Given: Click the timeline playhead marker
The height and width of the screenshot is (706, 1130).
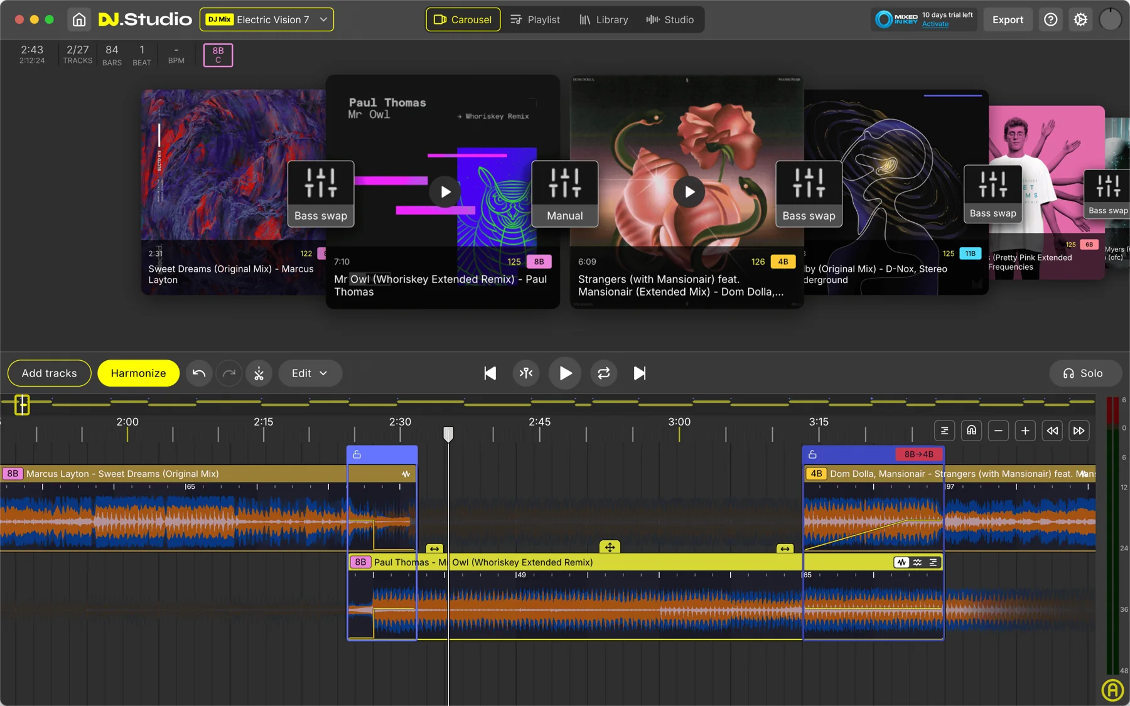Looking at the screenshot, I should 448,434.
